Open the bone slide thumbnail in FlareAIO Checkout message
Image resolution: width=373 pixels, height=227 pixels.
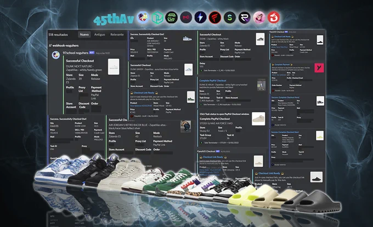tap(258, 161)
